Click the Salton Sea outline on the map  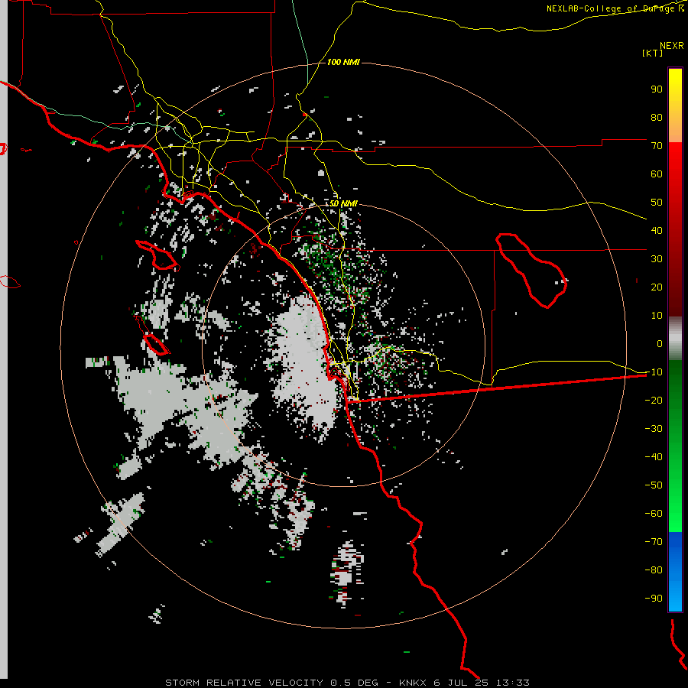[531, 271]
